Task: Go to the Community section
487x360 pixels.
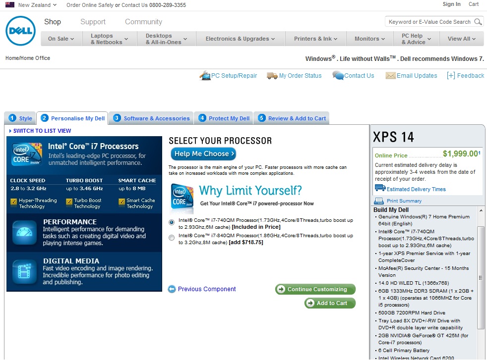Action: [x=143, y=22]
